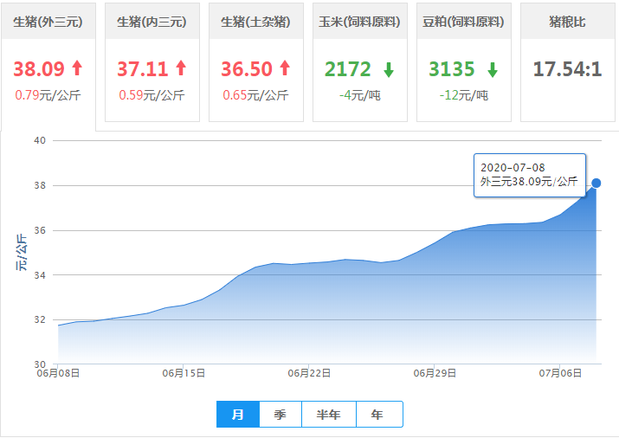The image size is (619, 438).
Task: Click red up arrow beside 38.09
Action: pos(77,69)
